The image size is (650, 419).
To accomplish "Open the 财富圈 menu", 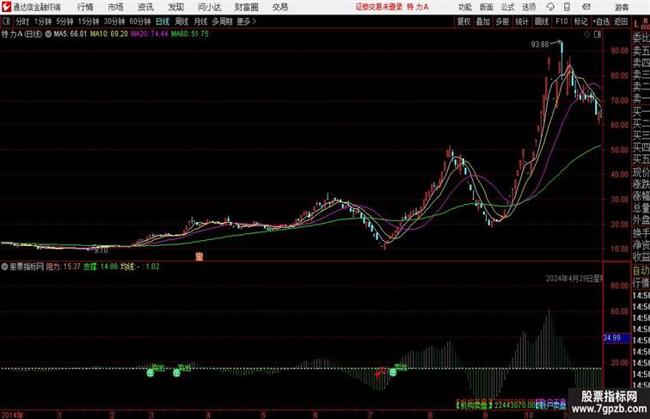I will pos(247,7).
